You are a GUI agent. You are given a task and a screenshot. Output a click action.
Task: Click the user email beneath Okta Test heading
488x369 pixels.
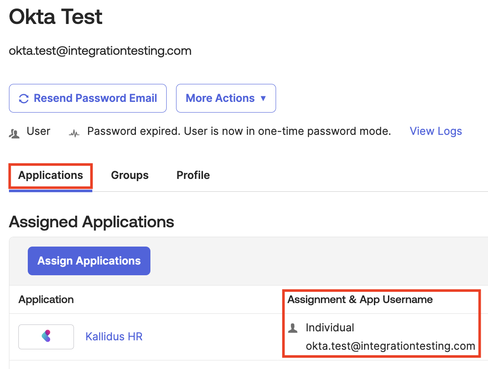(x=100, y=51)
